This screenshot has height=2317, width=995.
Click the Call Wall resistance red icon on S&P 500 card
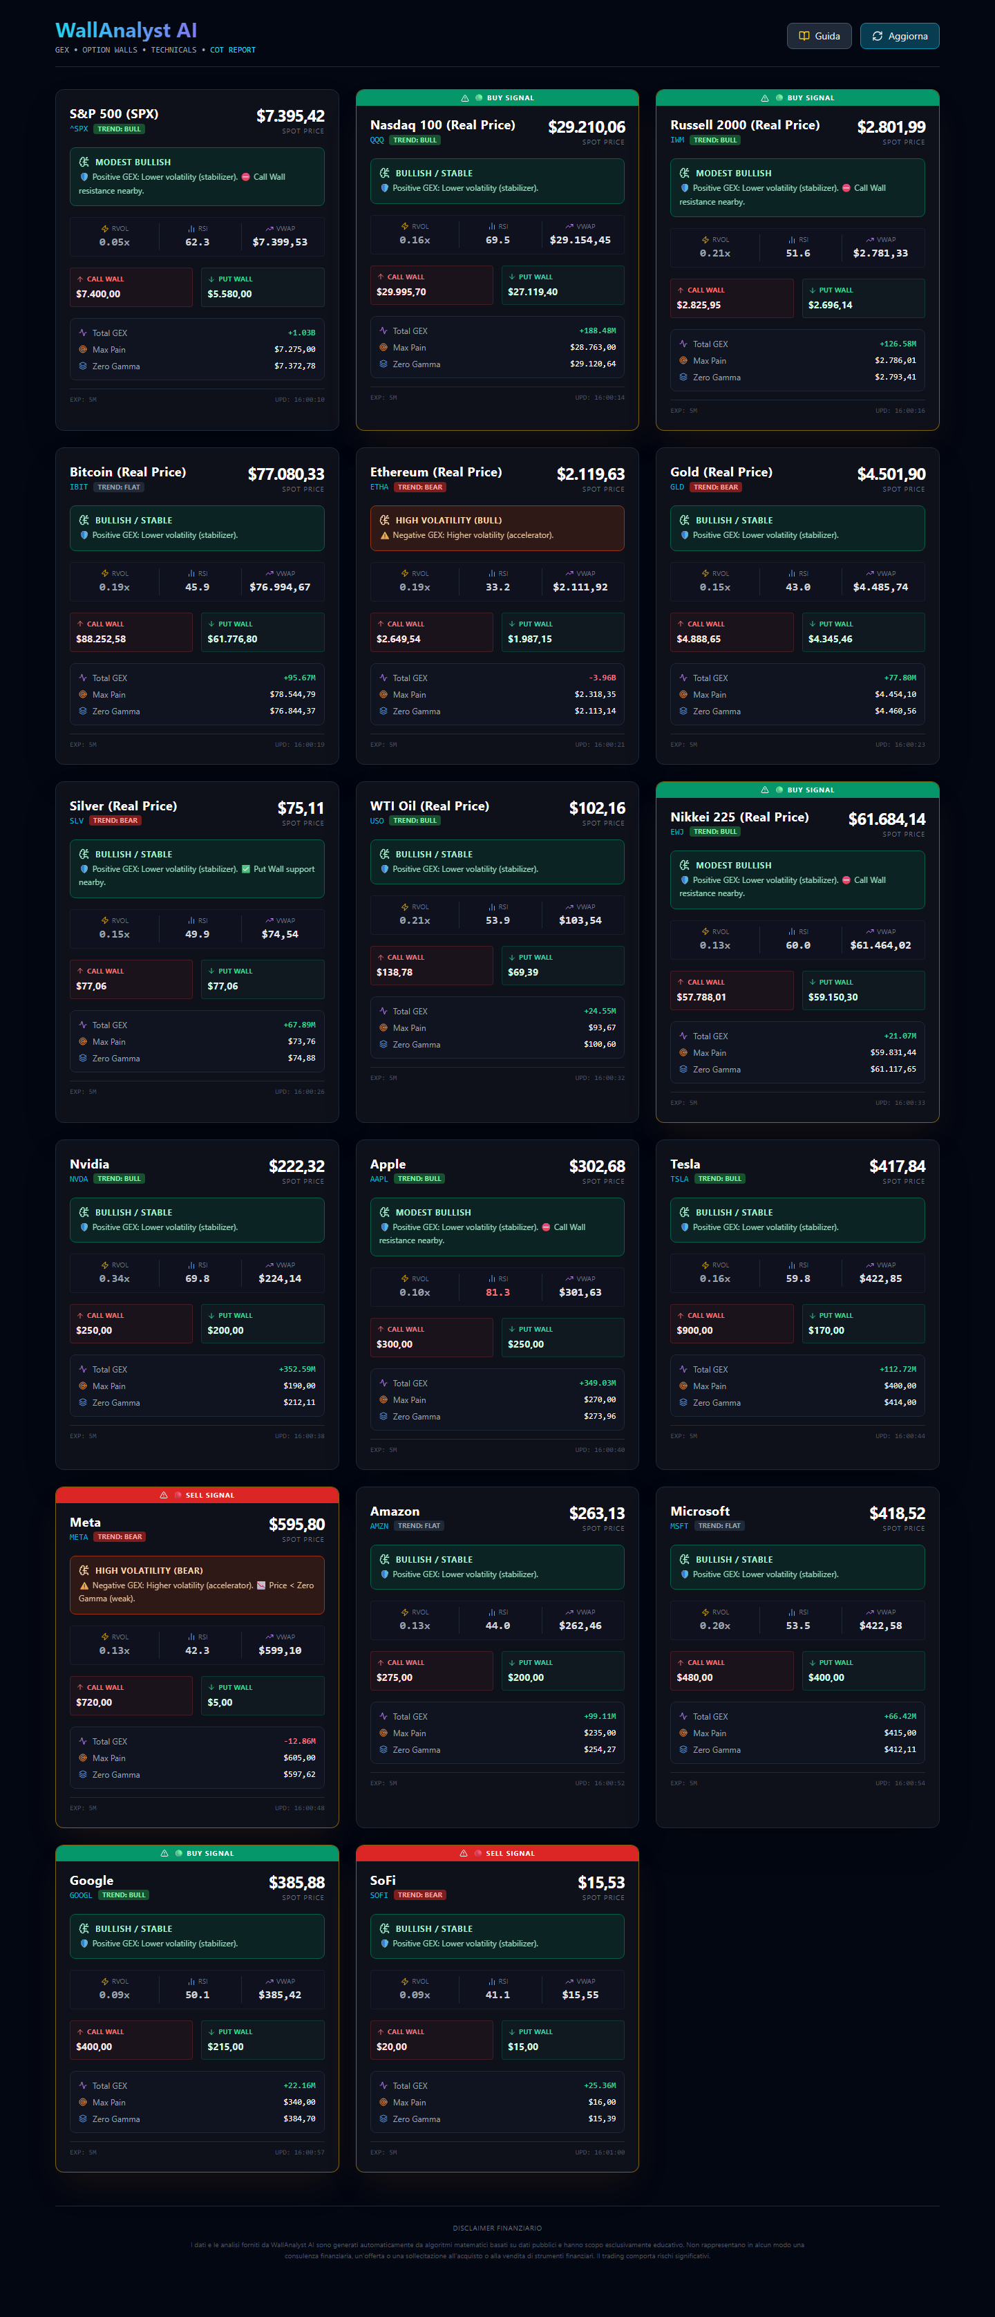tap(246, 177)
